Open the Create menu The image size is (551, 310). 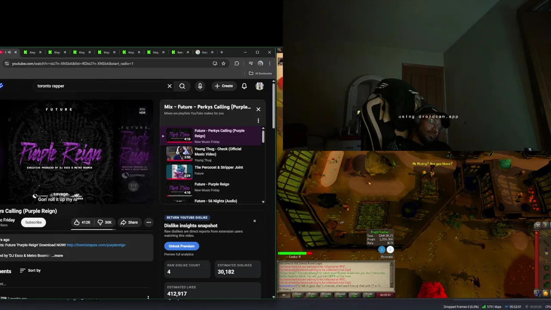tap(223, 86)
